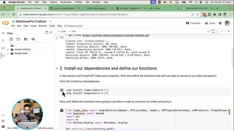Open Chrome tab search dropdown
Viewport: 234px width, 131px height.
click(230, 8)
